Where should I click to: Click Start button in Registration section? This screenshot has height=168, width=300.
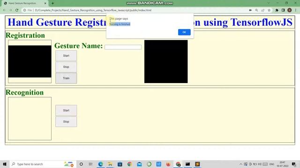pyautogui.click(x=66, y=56)
